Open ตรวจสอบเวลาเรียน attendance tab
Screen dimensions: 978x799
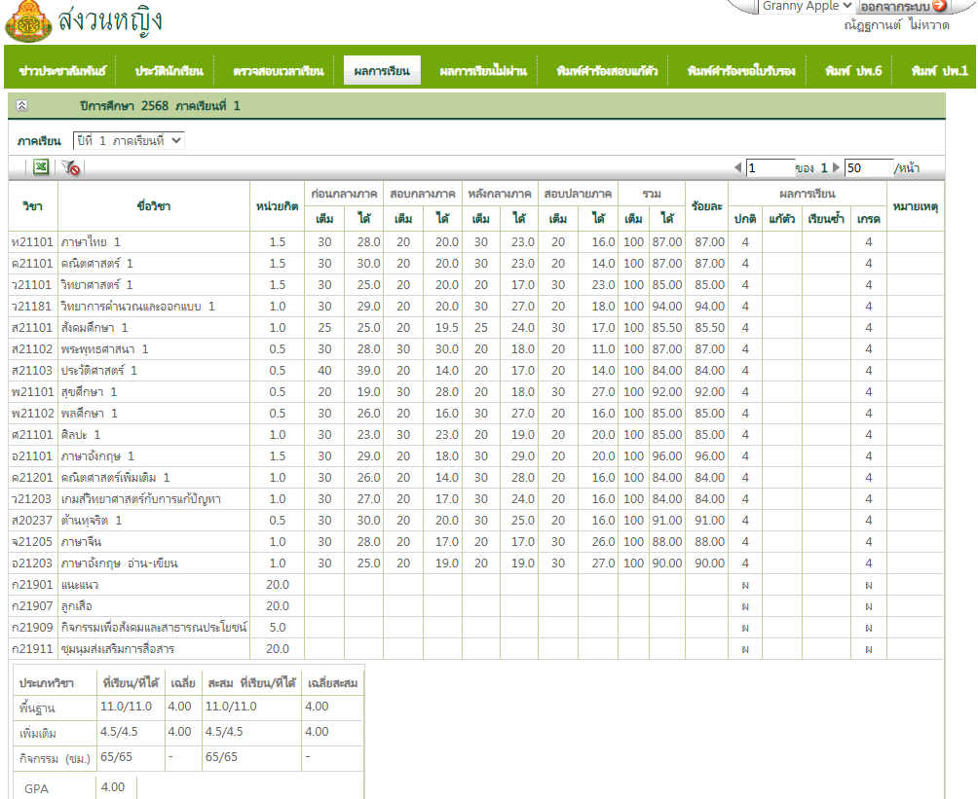point(278,71)
